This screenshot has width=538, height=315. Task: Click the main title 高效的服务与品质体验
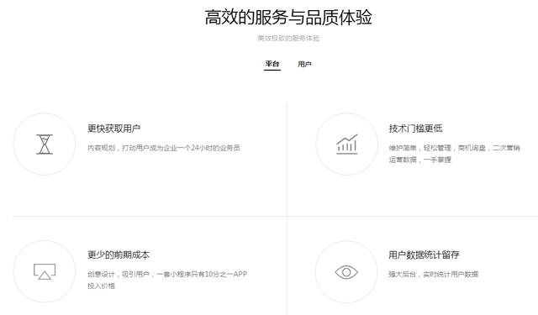[288, 17]
